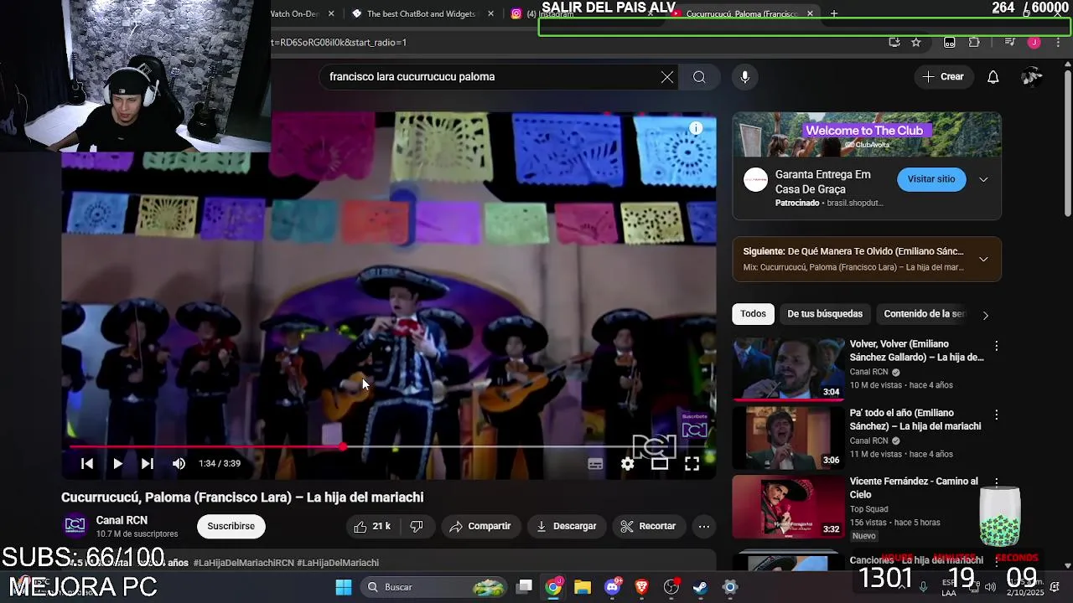Expand the Siguiente mix playlist panel
Screen dimensions: 1073x603
[983, 259]
